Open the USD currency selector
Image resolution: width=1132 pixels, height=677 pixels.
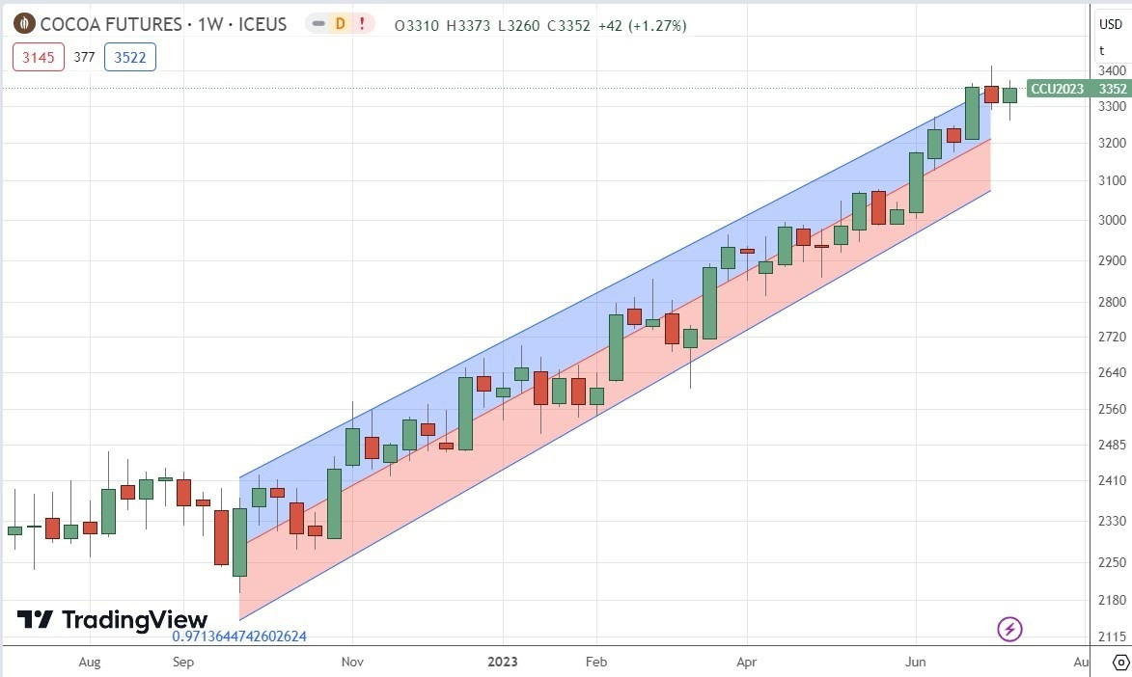coord(1110,24)
